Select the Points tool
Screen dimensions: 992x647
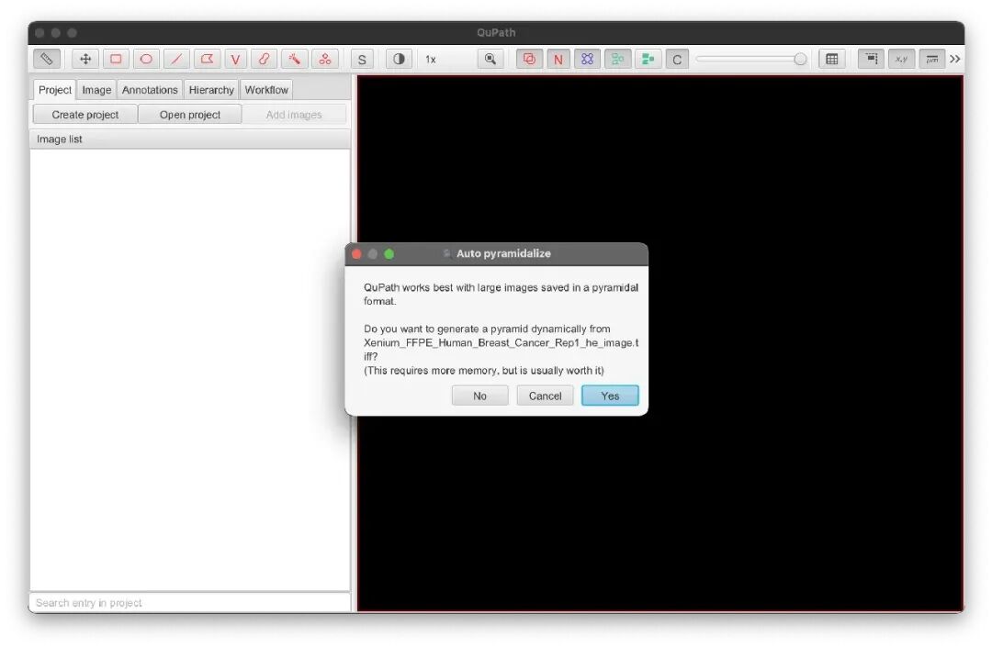point(324,59)
